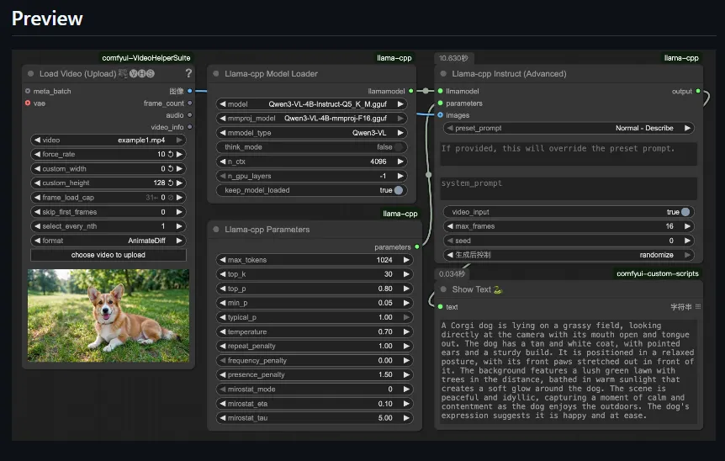
Task: Increase max_frames with its right arrow
Action: (687, 226)
